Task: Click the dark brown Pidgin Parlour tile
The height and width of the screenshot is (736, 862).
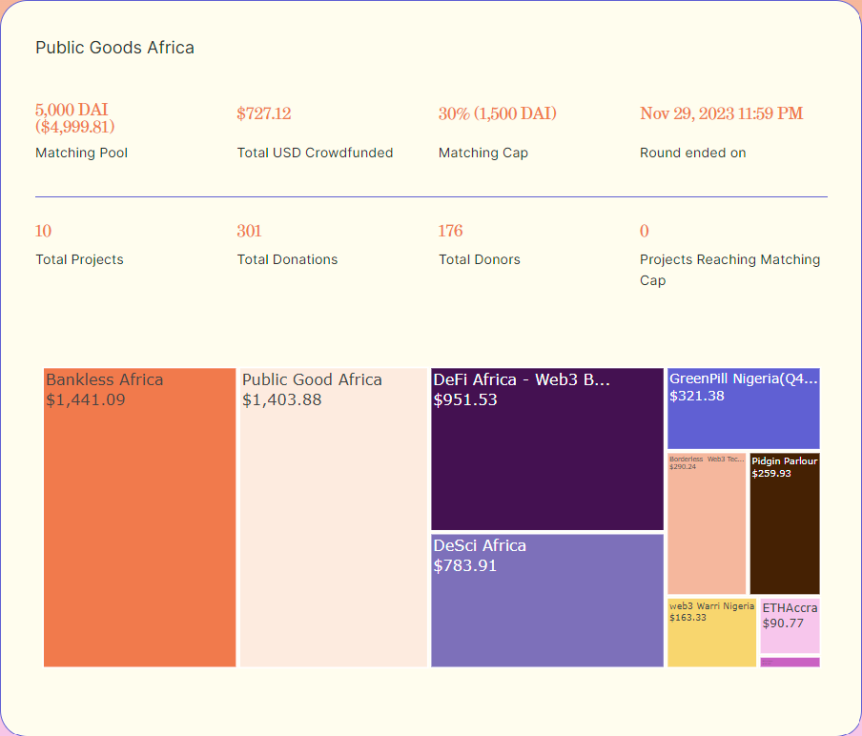Action: [784, 524]
